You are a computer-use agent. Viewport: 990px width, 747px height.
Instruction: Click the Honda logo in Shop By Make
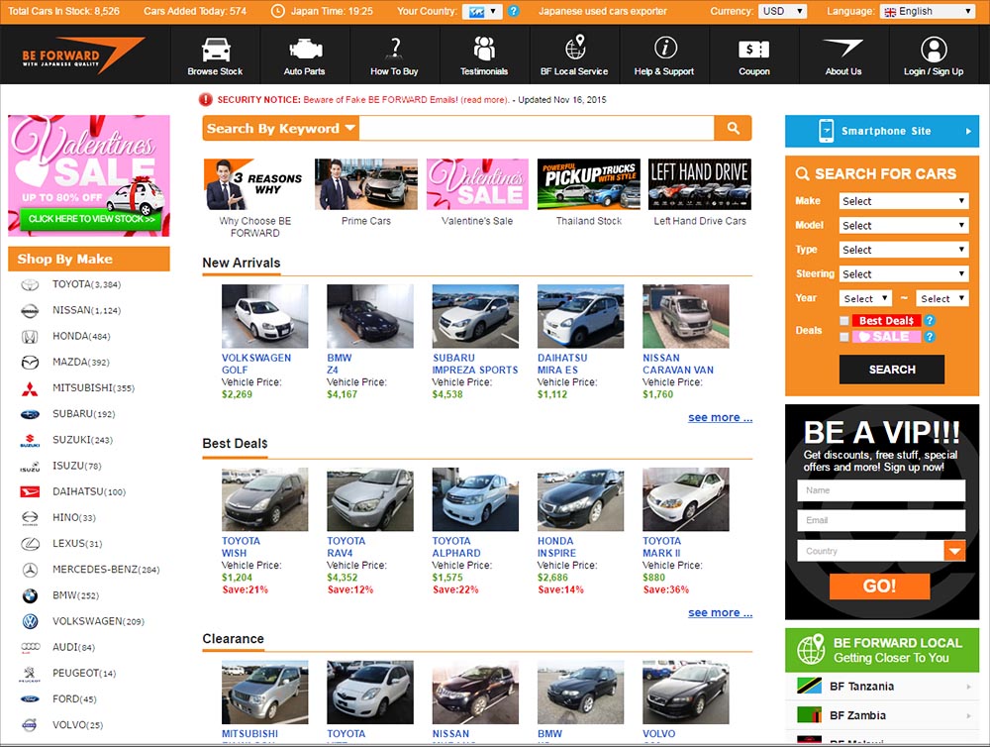pyautogui.click(x=30, y=337)
